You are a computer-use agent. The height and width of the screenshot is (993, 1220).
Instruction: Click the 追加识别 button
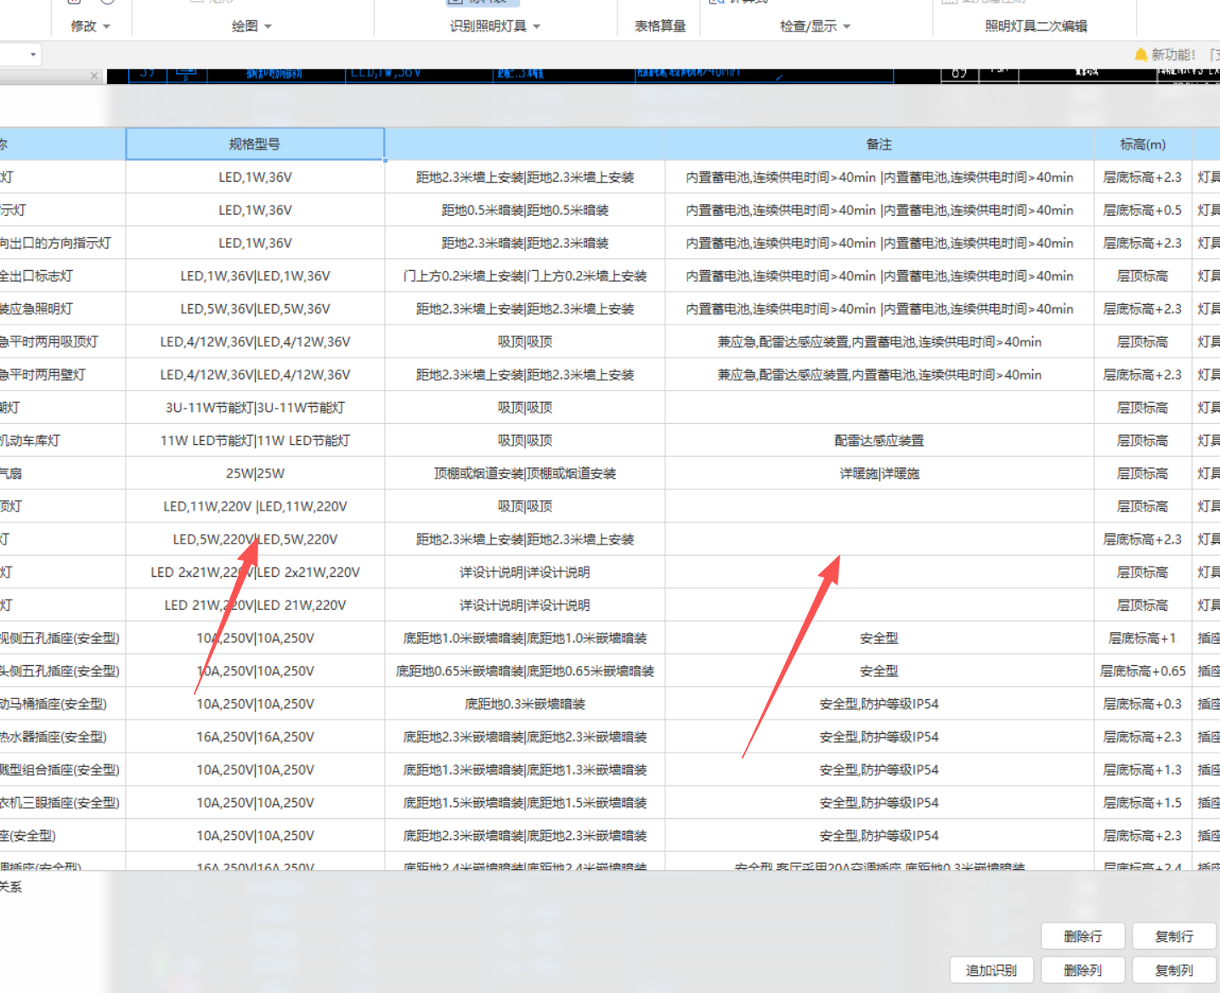(991, 970)
